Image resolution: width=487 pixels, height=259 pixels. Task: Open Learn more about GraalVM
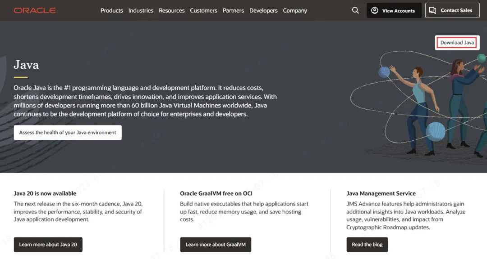216,245
